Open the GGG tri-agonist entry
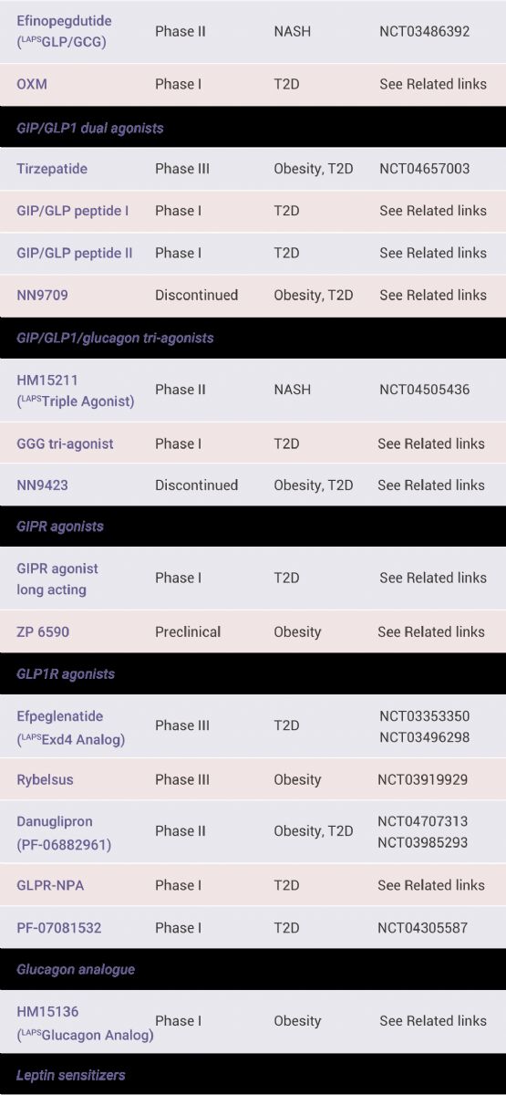Image resolution: width=506 pixels, height=1095 pixels. point(65,443)
